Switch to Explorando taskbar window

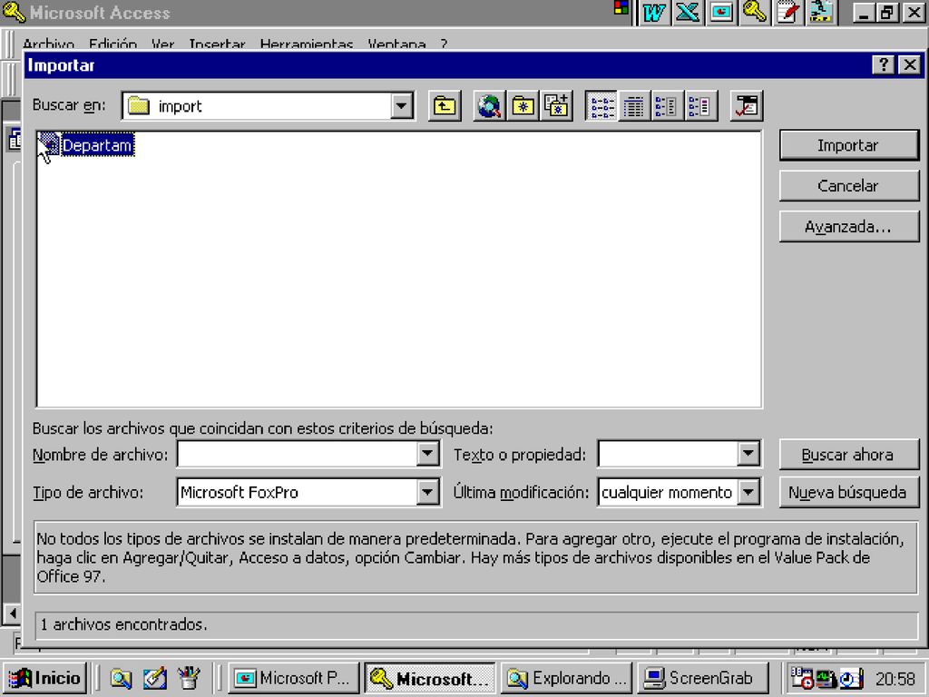(x=566, y=678)
